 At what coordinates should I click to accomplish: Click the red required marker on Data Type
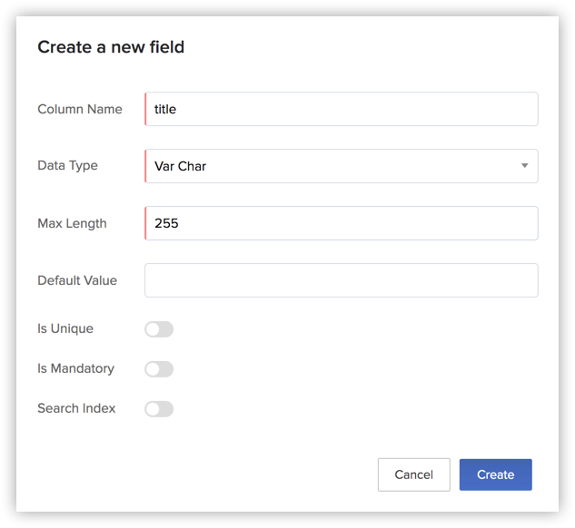[145, 166]
